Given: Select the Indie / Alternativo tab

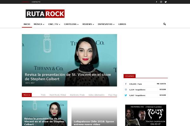Looking at the screenshot, I should tap(96, 95).
